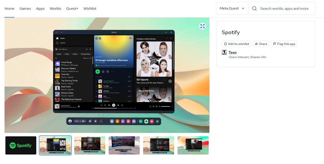This screenshot has height=164, width=324.
Task: Open the Teen rating link
Action: [x=232, y=52]
